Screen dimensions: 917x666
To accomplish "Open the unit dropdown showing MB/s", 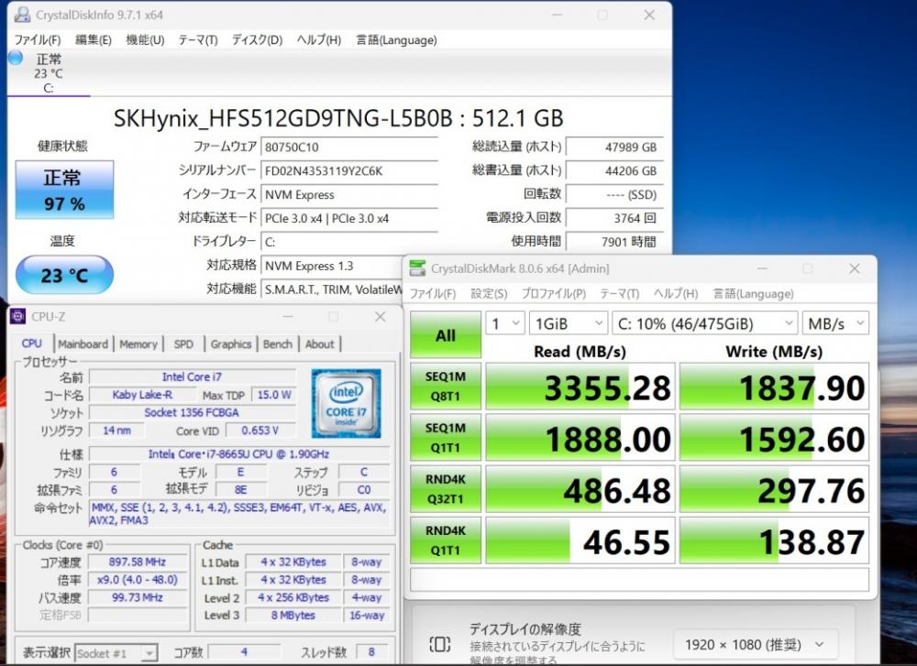I will [835, 323].
